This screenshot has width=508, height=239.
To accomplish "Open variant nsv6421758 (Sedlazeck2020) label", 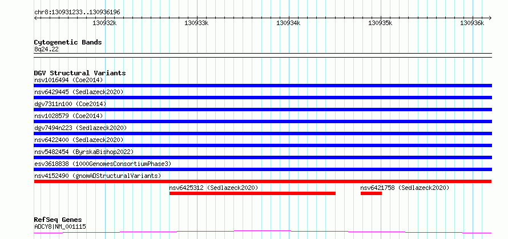I will (x=405, y=188).
